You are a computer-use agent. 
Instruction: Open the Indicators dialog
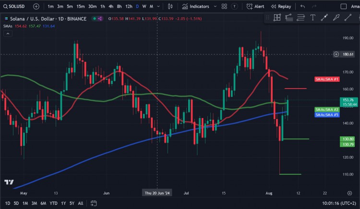pos(196,6)
